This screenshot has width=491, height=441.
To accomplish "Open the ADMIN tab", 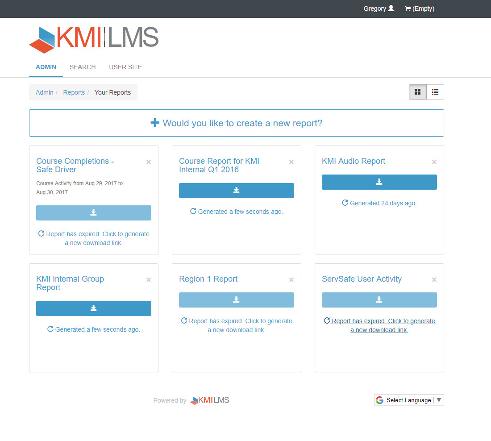I will (46, 67).
